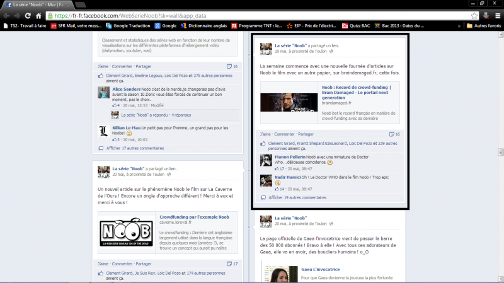The image size is (504, 283).
Task: Open a new browser tab
Action: [x=80, y=4]
